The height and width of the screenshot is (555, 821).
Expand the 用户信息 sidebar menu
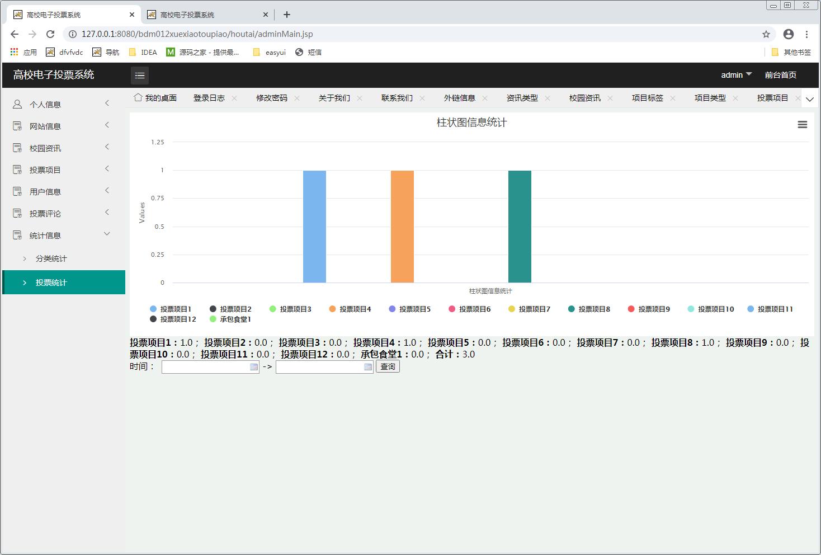coord(107,190)
